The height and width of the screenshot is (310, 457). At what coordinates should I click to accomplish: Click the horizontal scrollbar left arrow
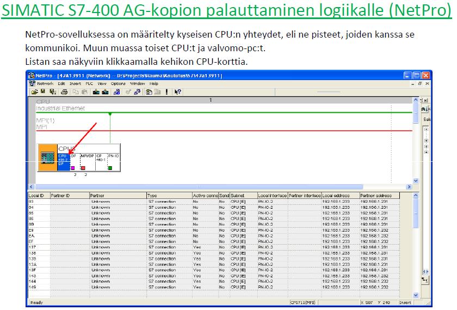pos(32,187)
